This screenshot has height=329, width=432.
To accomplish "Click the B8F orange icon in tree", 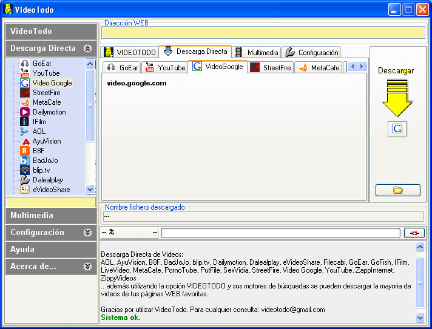I will click(25, 151).
